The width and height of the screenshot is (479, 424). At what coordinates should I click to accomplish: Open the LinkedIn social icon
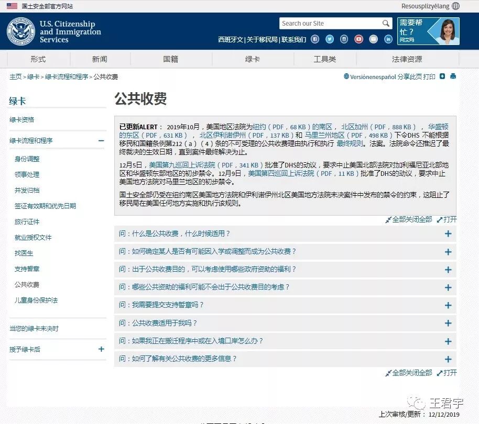click(388, 39)
